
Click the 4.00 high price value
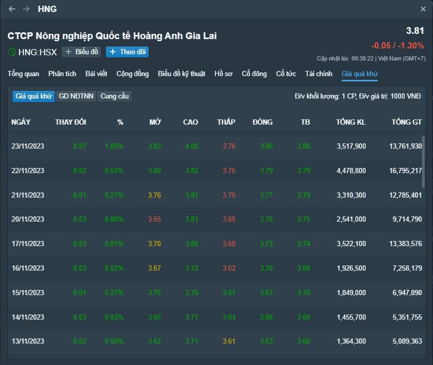(x=191, y=146)
